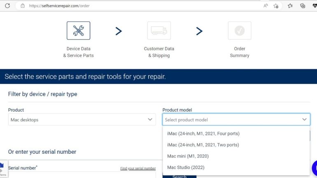Viewport: 317px width, 178px height.
Task: Open the Find your serial number link
Action: click(138, 168)
